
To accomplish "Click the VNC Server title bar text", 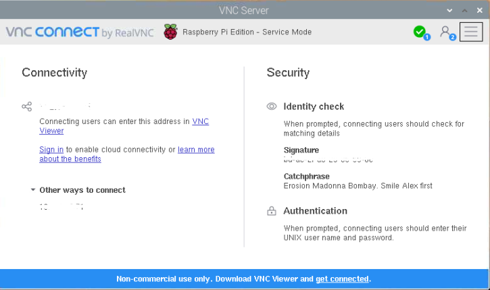I will coord(244,10).
